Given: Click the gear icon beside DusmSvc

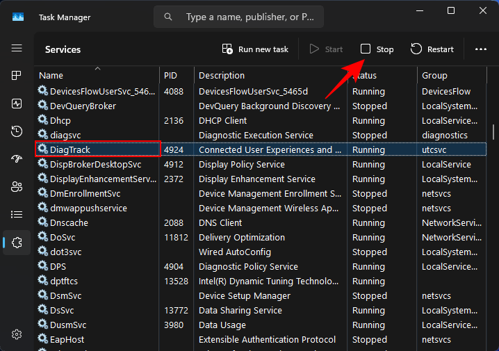Looking at the screenshot, I should [42, 325].
